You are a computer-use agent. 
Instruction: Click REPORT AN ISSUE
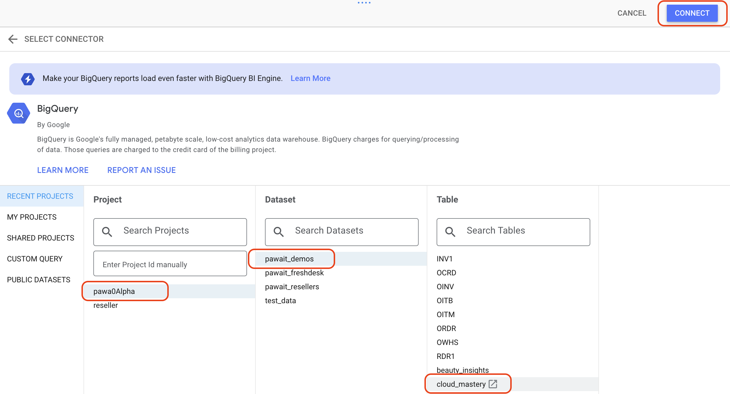pyautogui.click(x=141, y=170)
